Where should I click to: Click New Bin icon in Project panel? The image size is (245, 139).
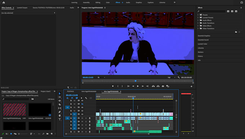point(47,134)
